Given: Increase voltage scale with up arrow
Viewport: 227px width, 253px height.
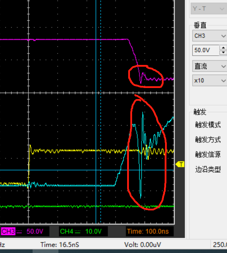Looking at the screenshot, I should [x=223, y=48].
